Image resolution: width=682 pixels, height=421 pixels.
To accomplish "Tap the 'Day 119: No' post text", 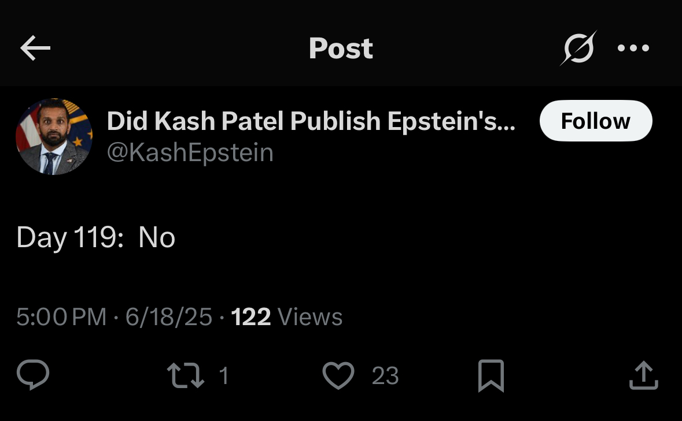I will [95, 238].
